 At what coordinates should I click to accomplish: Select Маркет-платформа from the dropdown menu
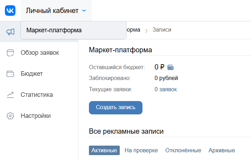tap(54, 30)
